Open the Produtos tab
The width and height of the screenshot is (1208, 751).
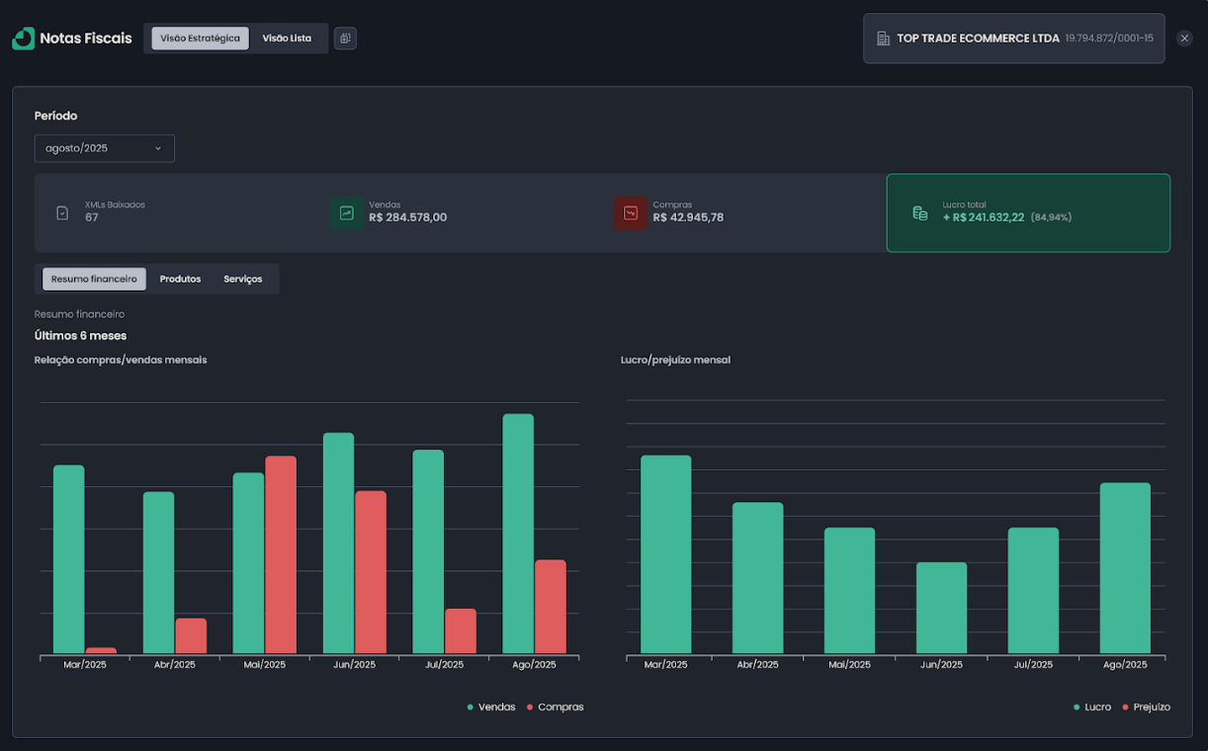(x=180, y=280)
